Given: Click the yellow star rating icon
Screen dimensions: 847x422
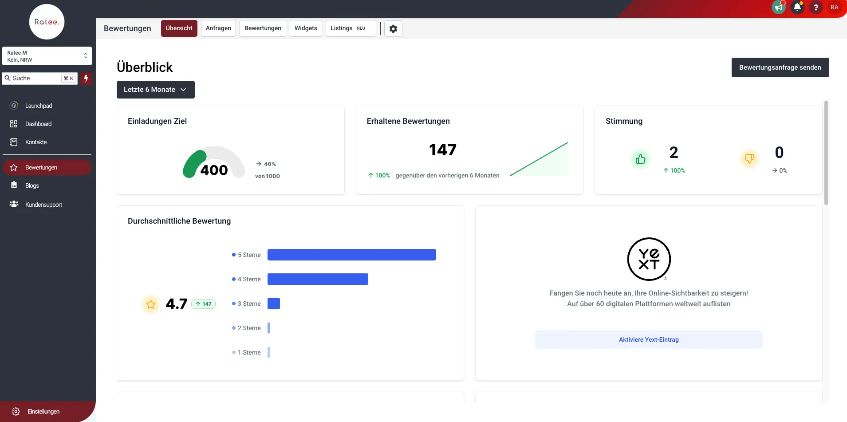Looking at the screenshot, I should click(x=151, y=304).
